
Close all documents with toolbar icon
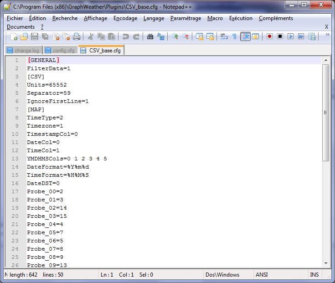tap(66, 36)
